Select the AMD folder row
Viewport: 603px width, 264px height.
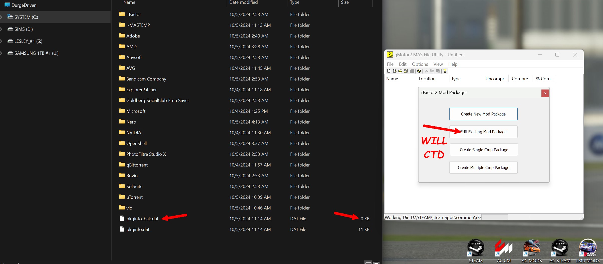245,46
